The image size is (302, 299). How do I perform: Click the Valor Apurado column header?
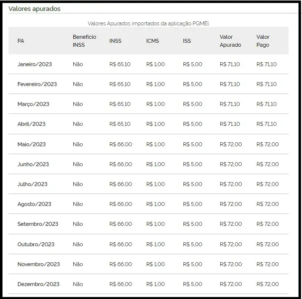(x=230, y=41)
